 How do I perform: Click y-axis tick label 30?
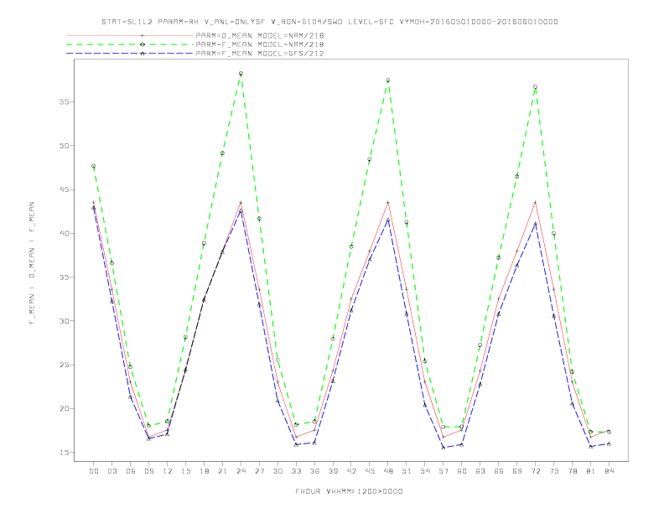pyautogui.click(x=64, y=321)
